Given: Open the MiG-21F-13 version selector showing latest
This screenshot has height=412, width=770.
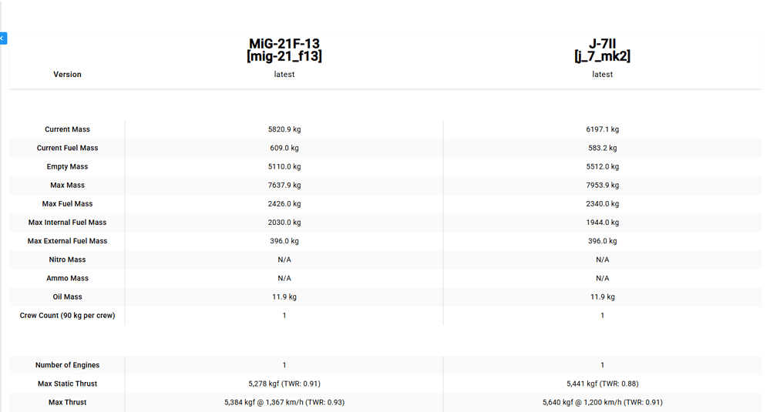Looking at the screenshot, I should [284, 75].
